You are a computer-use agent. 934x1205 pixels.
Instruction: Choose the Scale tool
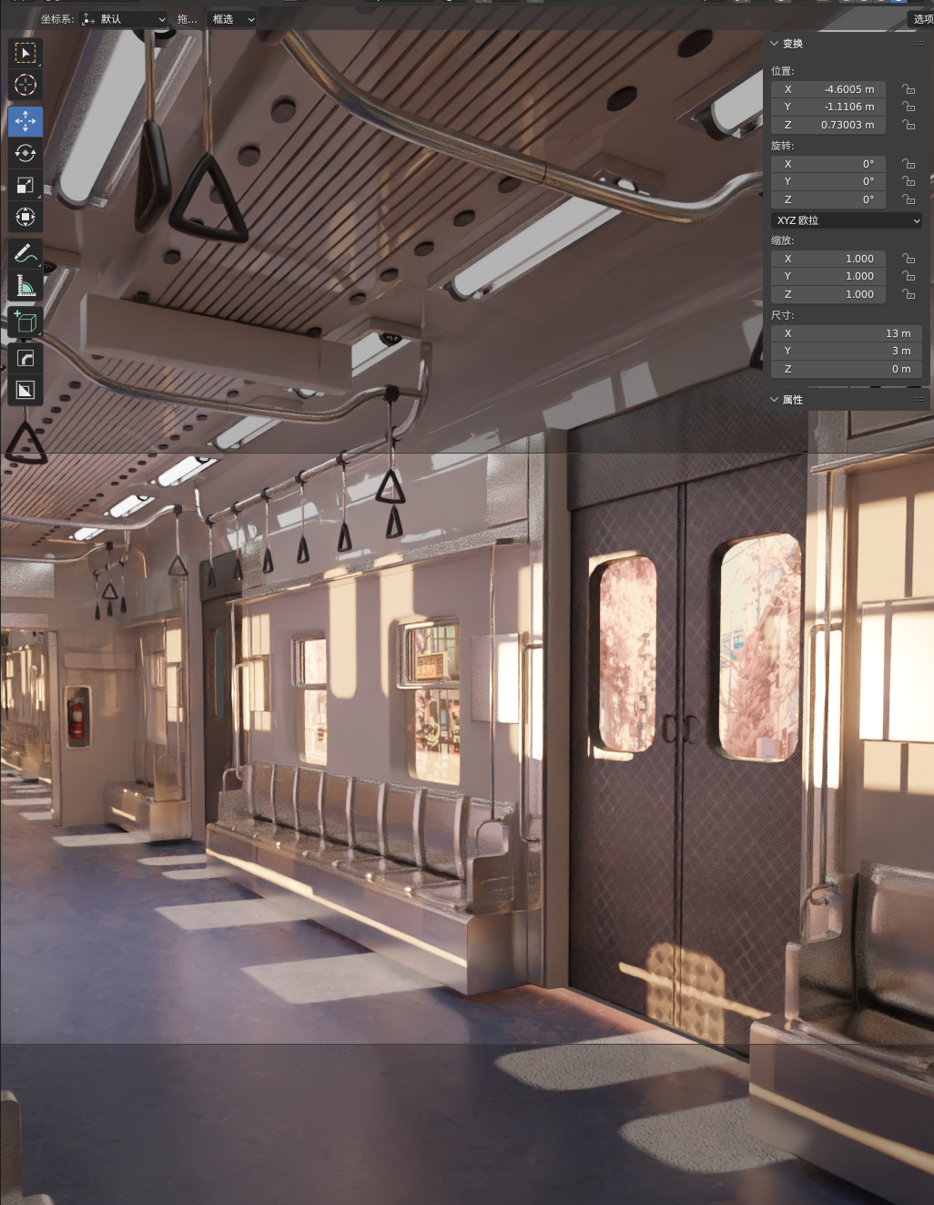[x=25, y=185]
